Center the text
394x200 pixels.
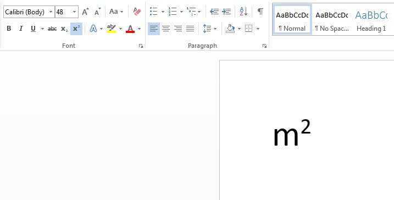tap(166, 29)
